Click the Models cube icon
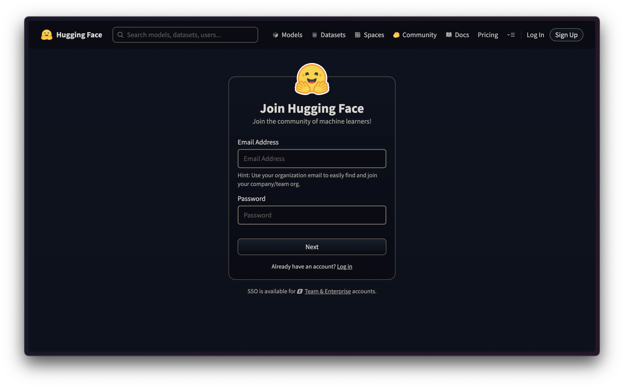This screenshot has height=388, width=624. [x=275, y=35]
